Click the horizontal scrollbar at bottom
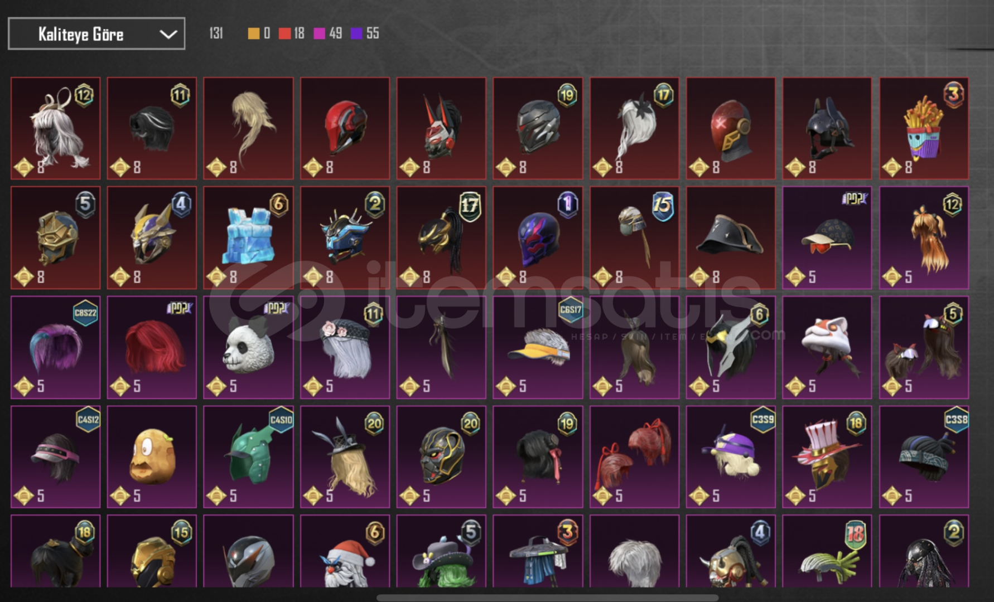 [x=547, y=598]
